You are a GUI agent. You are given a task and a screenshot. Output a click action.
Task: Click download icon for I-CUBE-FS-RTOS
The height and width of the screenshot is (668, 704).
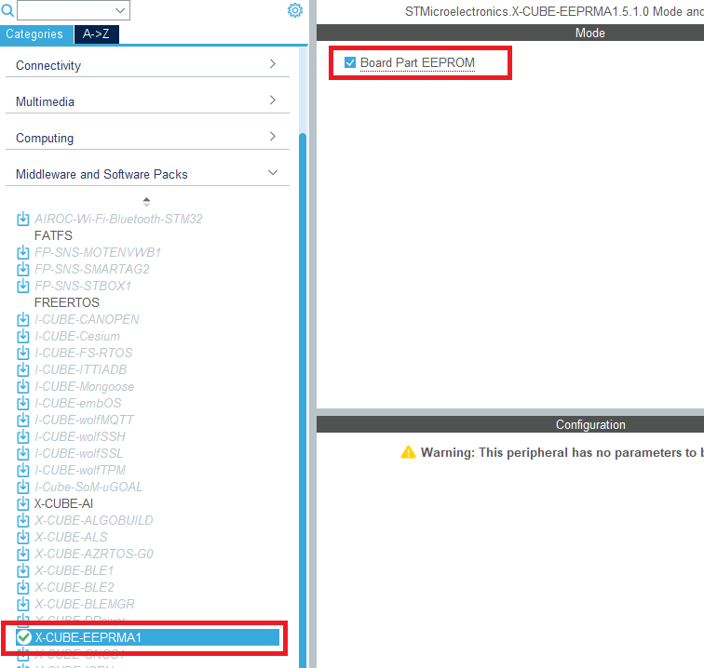[x=23, y=353]
